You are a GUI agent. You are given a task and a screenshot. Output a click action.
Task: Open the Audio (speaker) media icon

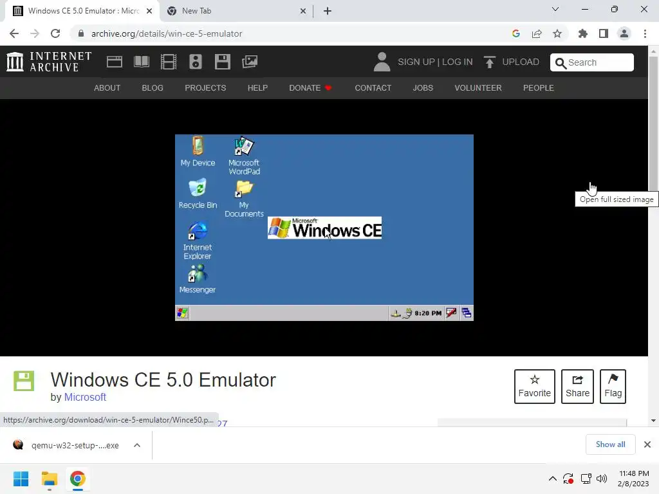click(x=196, y=62)
